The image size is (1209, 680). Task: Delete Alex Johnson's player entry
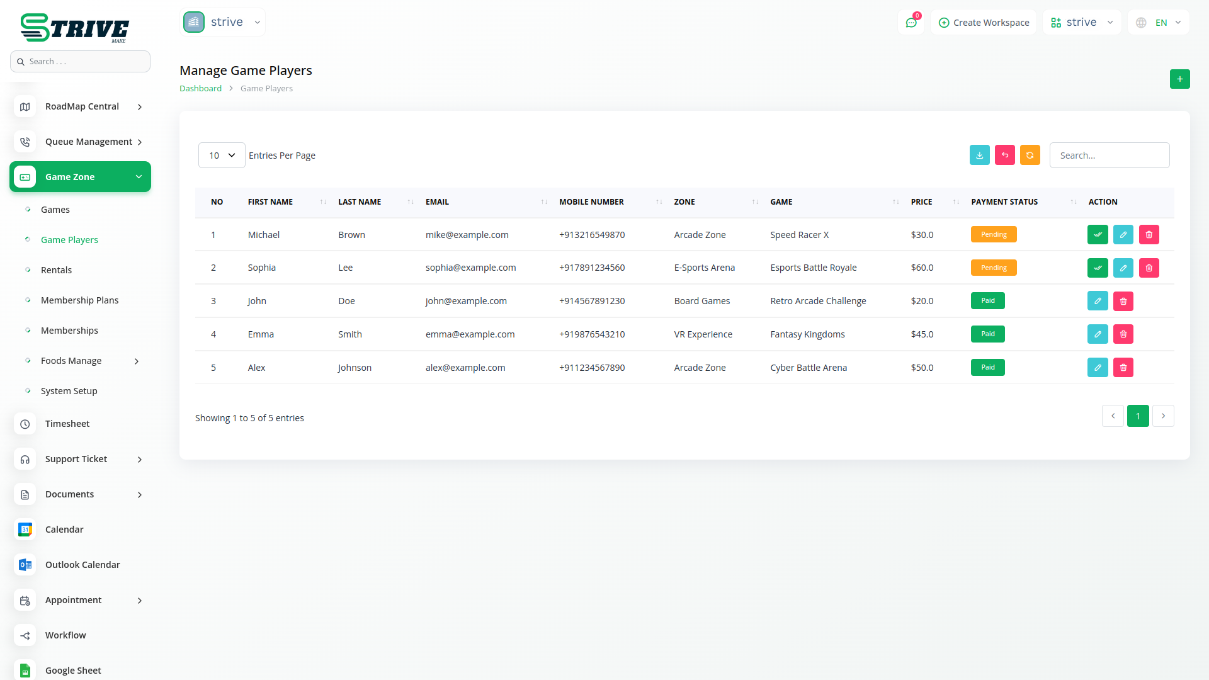click(1123, 368)
